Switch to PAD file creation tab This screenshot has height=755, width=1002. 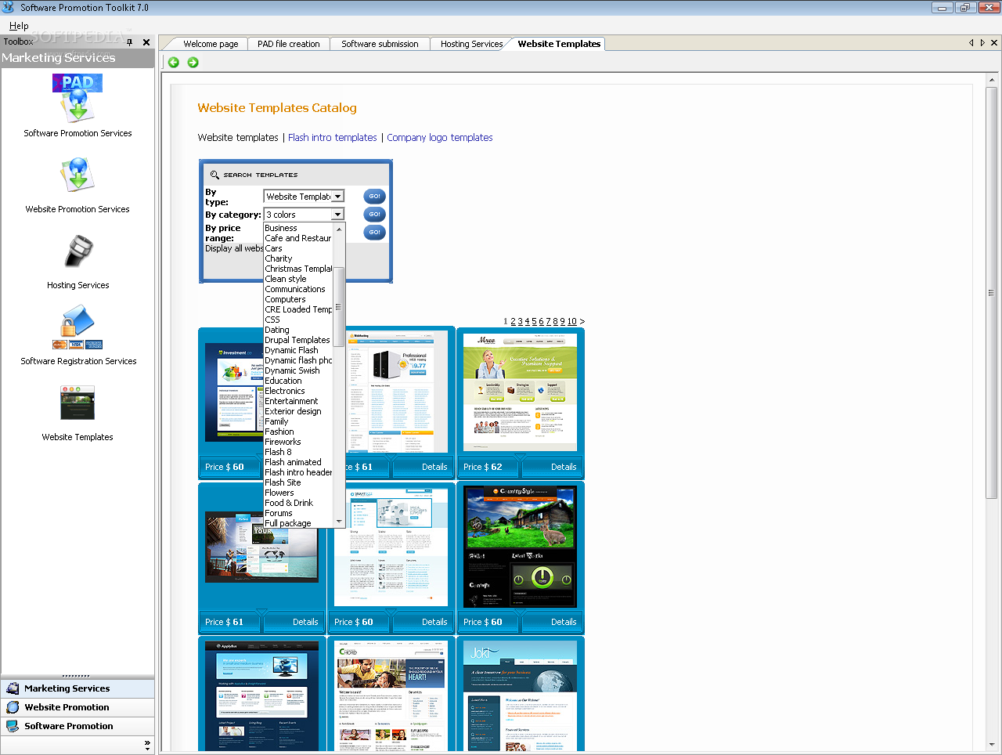(288, 44)
